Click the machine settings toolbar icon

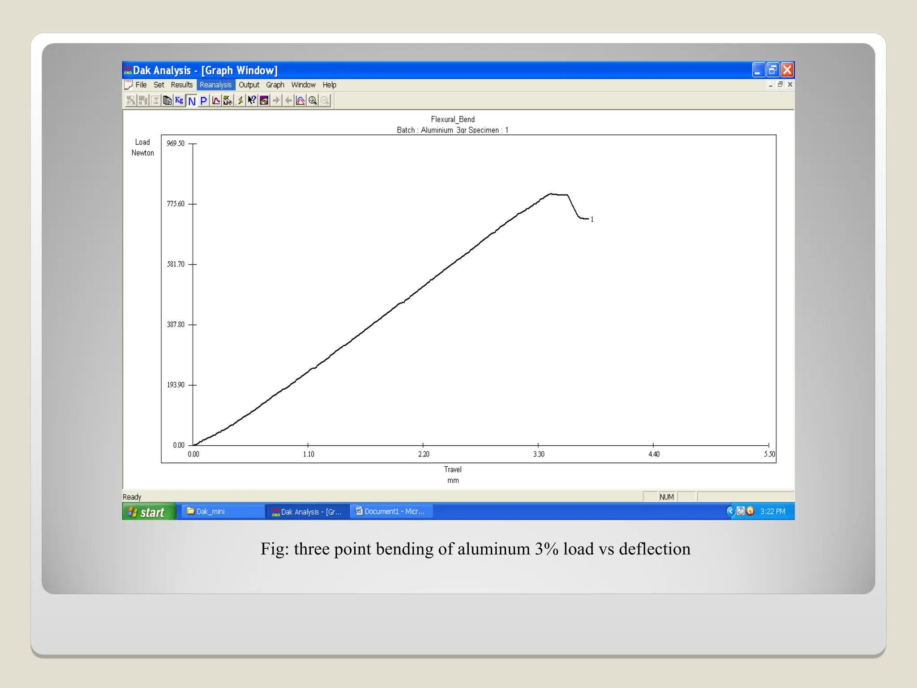(x=228, y=100)
